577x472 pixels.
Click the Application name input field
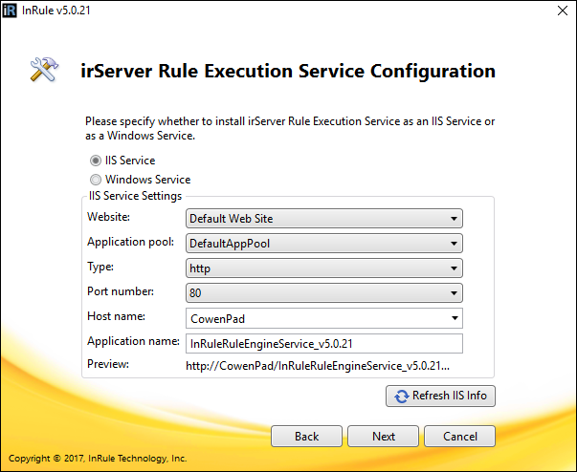(324, 343)
